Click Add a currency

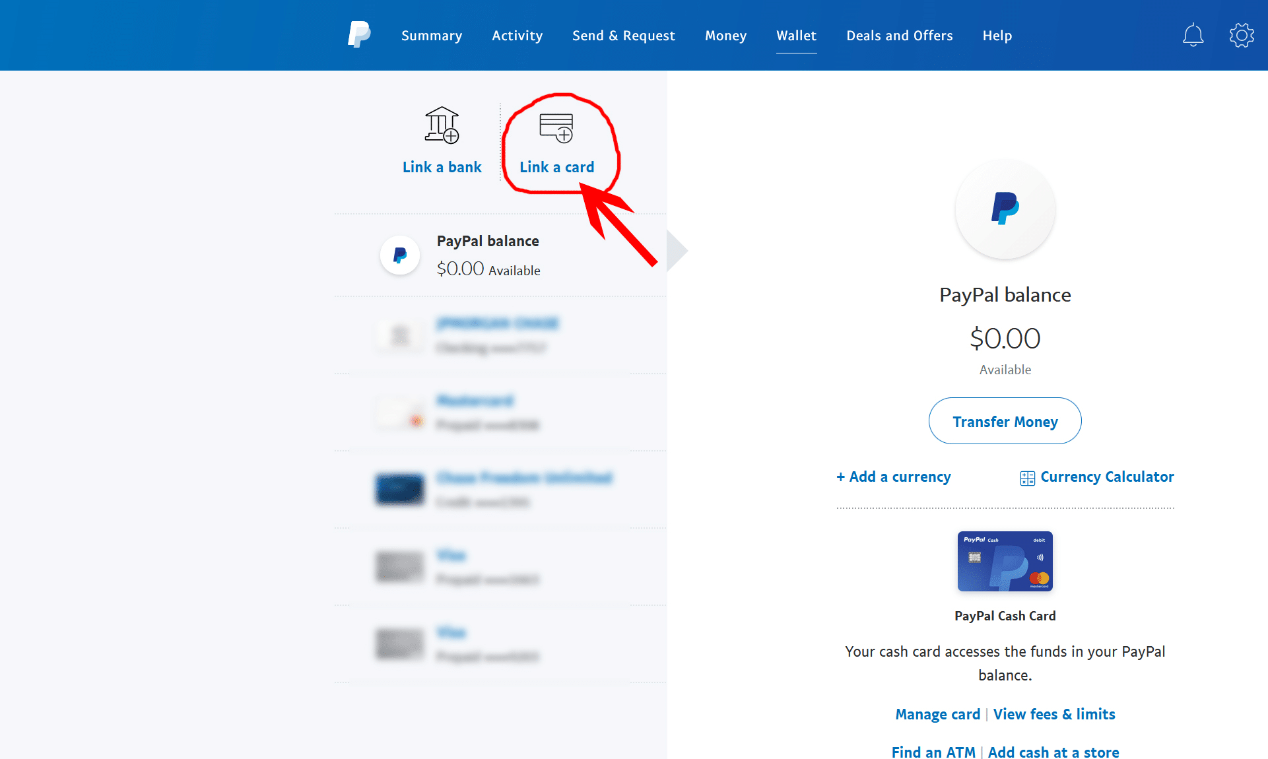click(894, 477)
